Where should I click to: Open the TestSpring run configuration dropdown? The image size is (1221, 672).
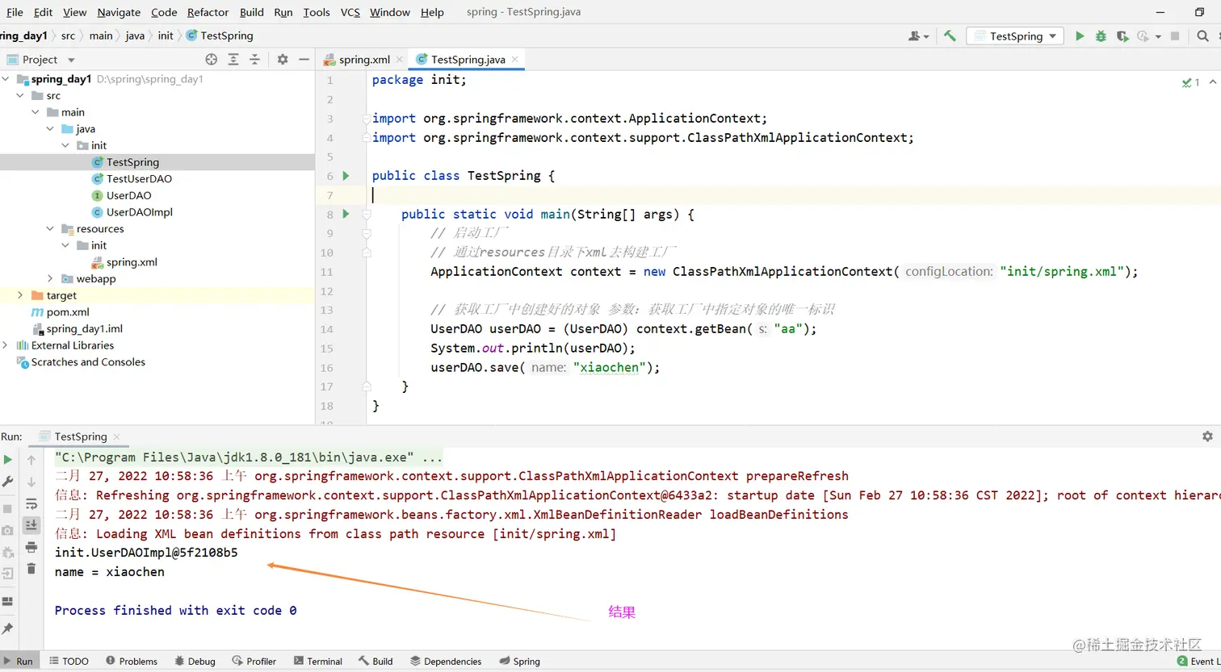click(1016, 35)
